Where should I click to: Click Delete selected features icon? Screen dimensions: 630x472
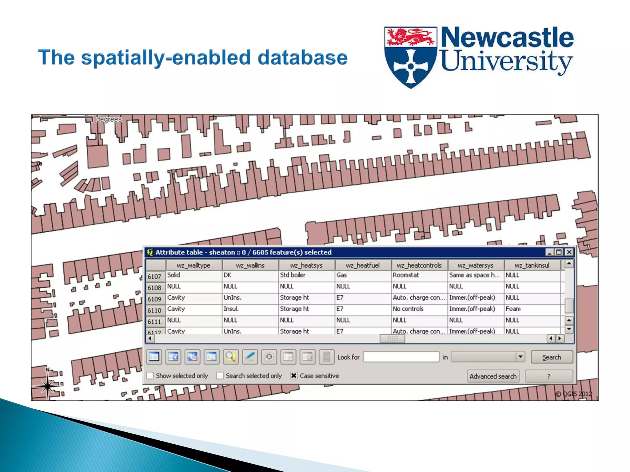click(269, 357)
